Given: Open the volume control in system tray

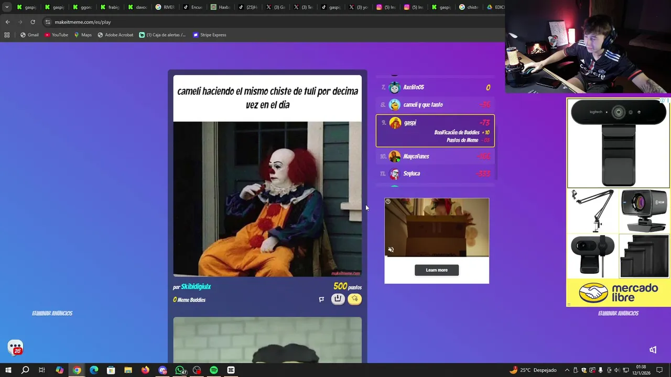Looking at the screenshot, I should (618, 370).
